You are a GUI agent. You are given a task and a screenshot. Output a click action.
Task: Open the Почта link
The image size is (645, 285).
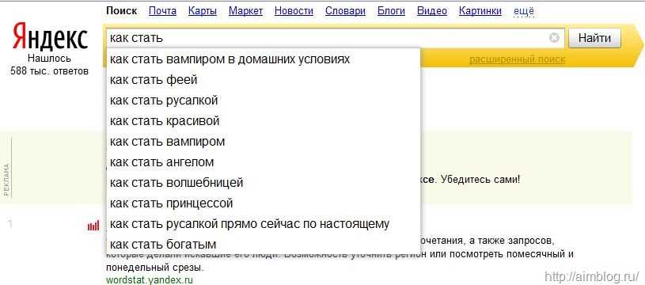(162, 11)
